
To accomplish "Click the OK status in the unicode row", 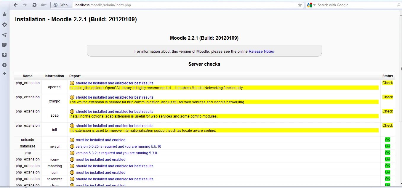I will pyautogui.click(x=387, y=140).
